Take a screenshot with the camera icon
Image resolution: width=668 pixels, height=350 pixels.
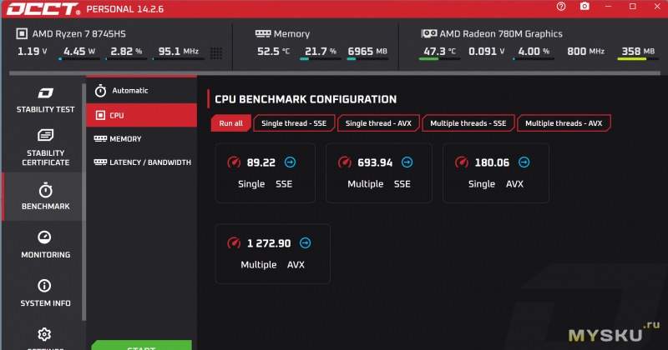click(x=584, y=7)
